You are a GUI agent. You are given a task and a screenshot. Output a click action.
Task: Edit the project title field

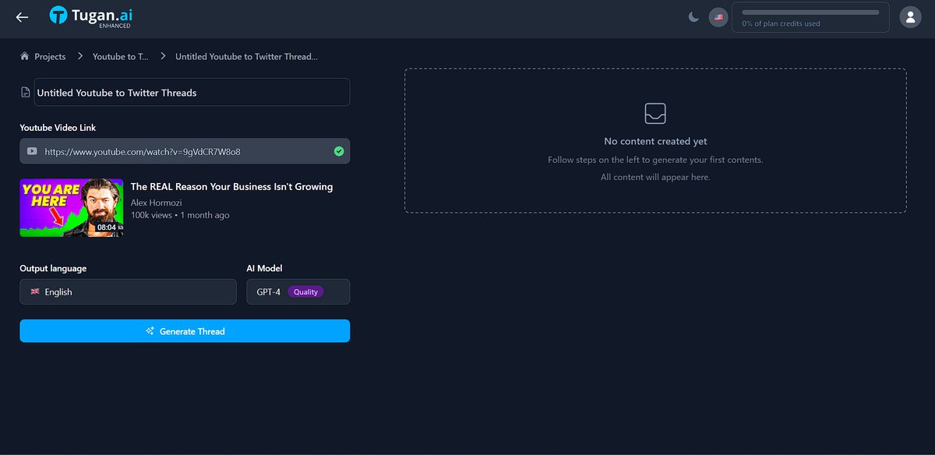coord(192,93)
